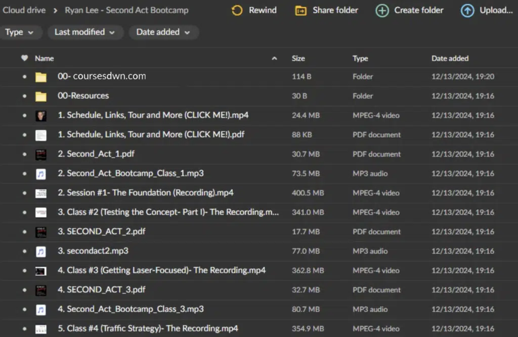
Task: Click the Create folder label
Action: (419, 10)
